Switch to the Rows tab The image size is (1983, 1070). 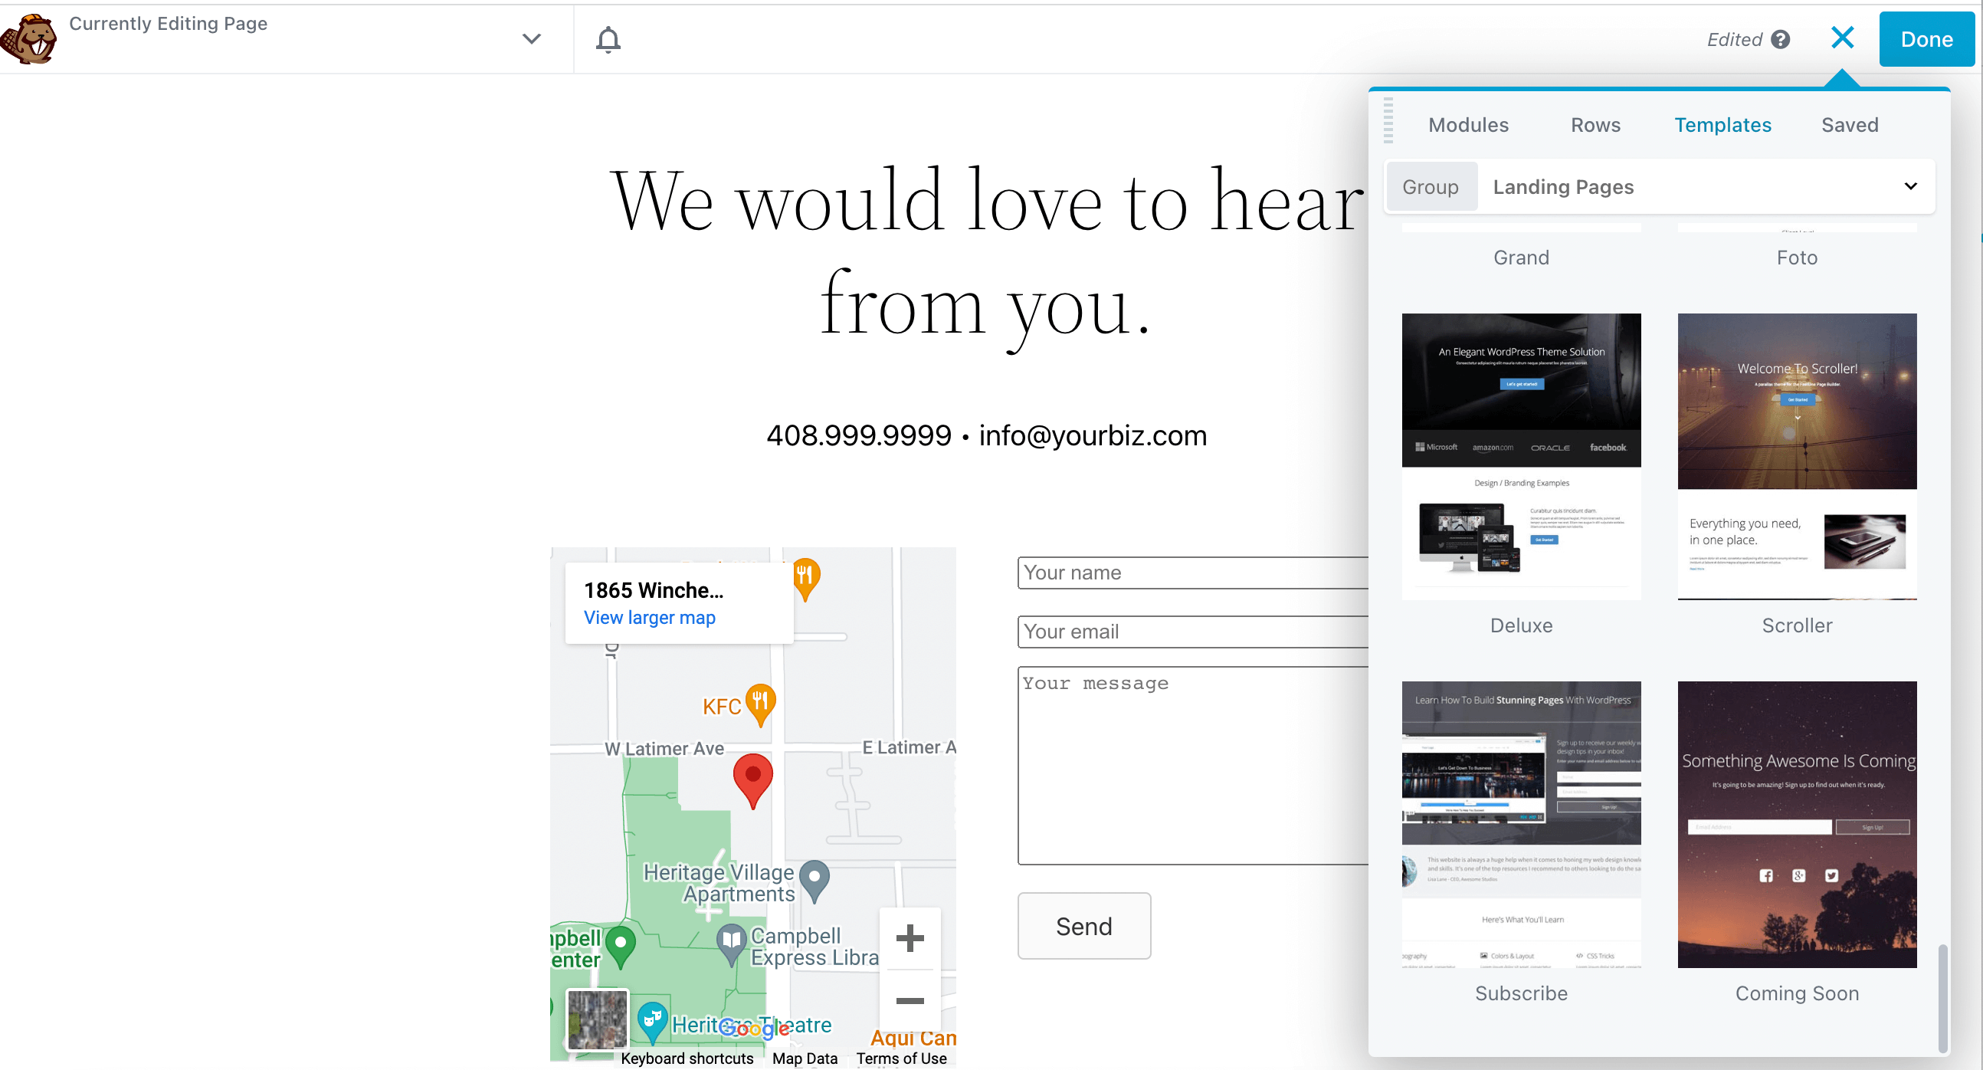coord(1595,125)
